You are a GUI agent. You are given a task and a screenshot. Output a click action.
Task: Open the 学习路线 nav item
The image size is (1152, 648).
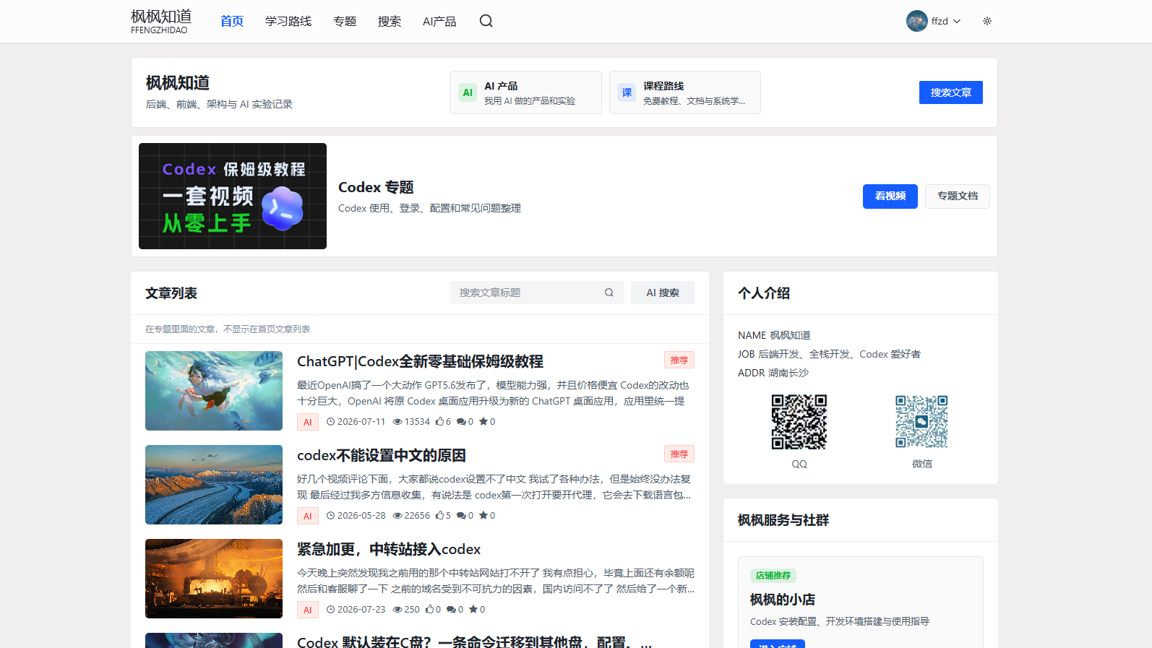click(288, 21)
